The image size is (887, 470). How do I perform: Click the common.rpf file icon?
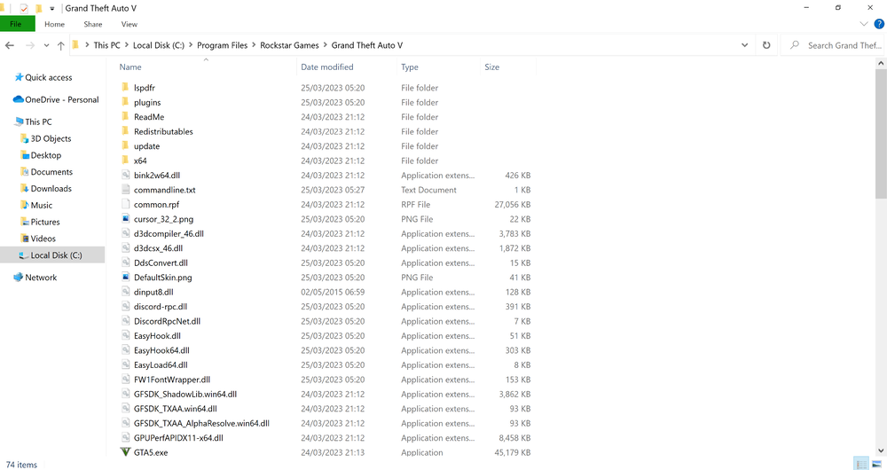(x=126, y=204)
